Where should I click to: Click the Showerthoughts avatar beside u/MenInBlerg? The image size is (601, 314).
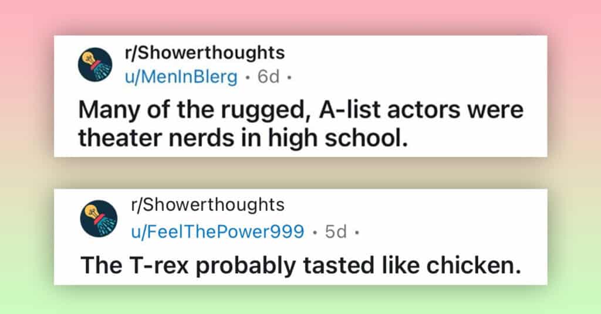click(x=95, y=64)
